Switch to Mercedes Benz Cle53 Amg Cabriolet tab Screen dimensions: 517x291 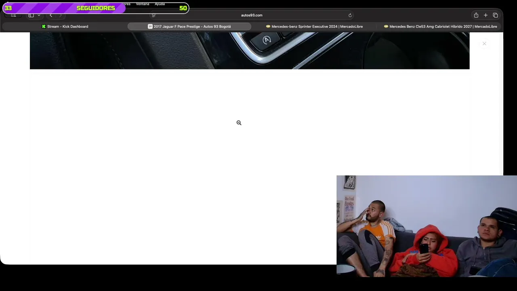click(440, 27)
